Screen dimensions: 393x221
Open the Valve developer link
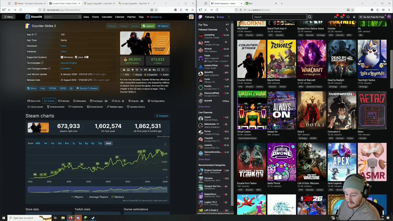click(x=64, y=46)
